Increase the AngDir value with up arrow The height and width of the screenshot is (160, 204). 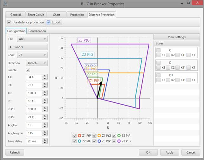(45, 124)
